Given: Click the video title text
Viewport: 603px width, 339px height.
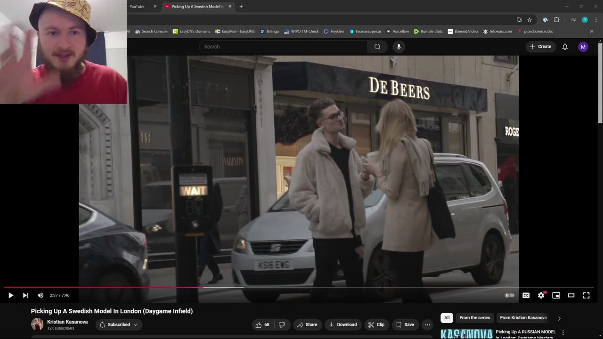Looking at the screenshot, I should 112,311.
